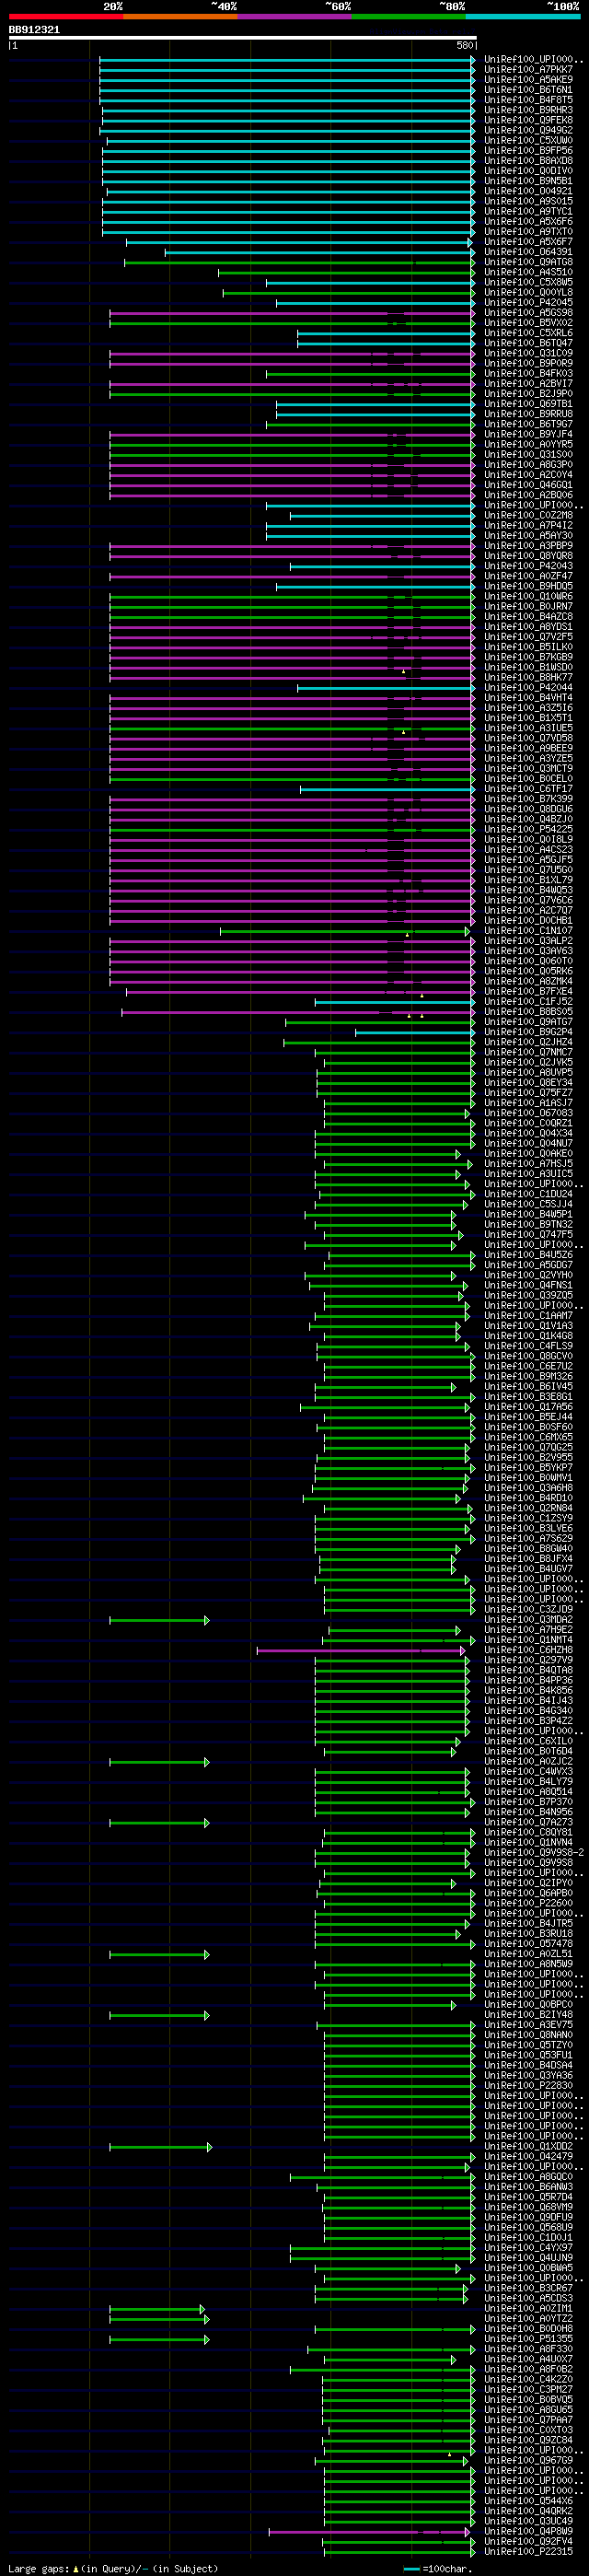Click the UniRef100_A3IUE5 label
This screenshot has width=589, height=2576.
click(529, 729)
